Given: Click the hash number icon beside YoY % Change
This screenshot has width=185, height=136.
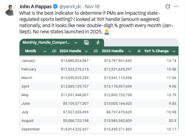Looking at the screenshot, I should pos(139,51).
